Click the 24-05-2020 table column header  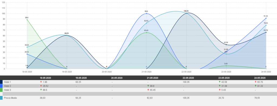pos(260,78)
